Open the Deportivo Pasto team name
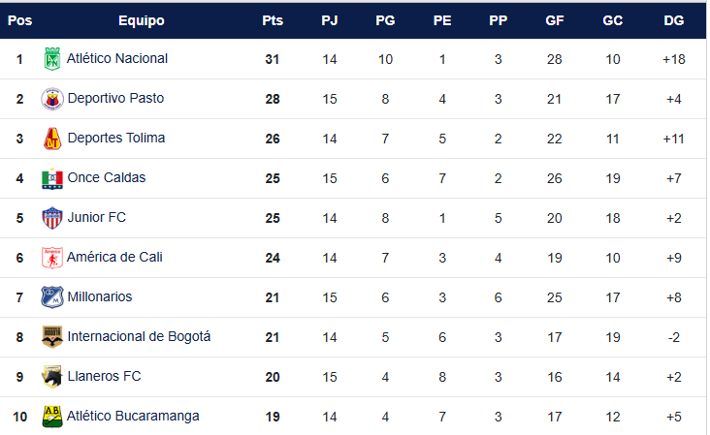 tap(115, 99)
